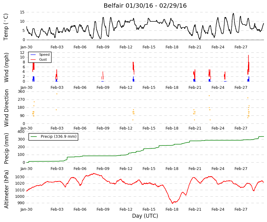Click the altimeter minimum point near Feb-18
267x222 pixels.
coord(173,203)
